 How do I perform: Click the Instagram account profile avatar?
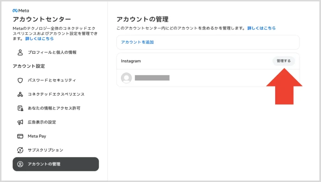[126, 78]
